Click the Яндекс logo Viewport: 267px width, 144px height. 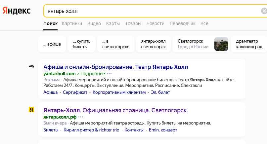pyautogui.click(x=17, y=11)
